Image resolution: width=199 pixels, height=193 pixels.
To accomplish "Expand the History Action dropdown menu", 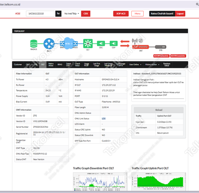I will tap(152, 64).
